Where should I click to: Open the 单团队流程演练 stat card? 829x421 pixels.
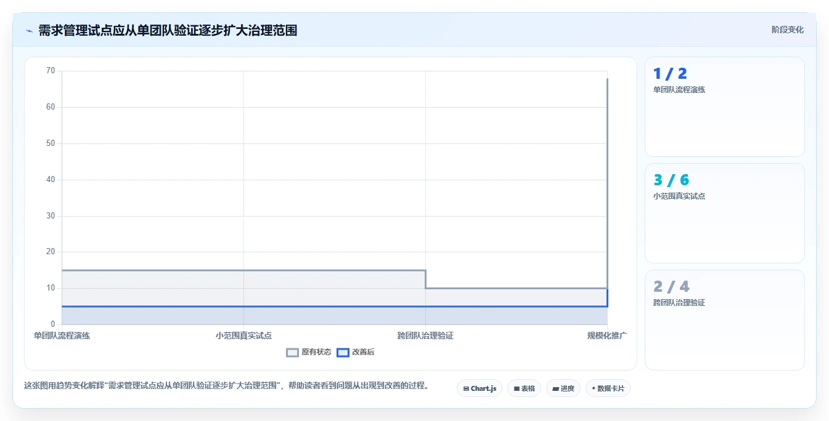point(724,107)
